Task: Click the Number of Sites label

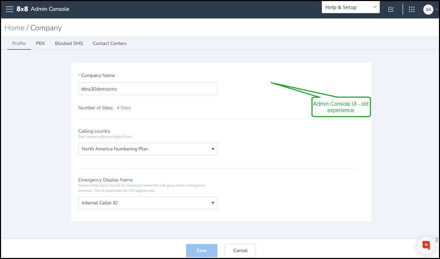Action: pyautogui.click(x=96, y=108)
